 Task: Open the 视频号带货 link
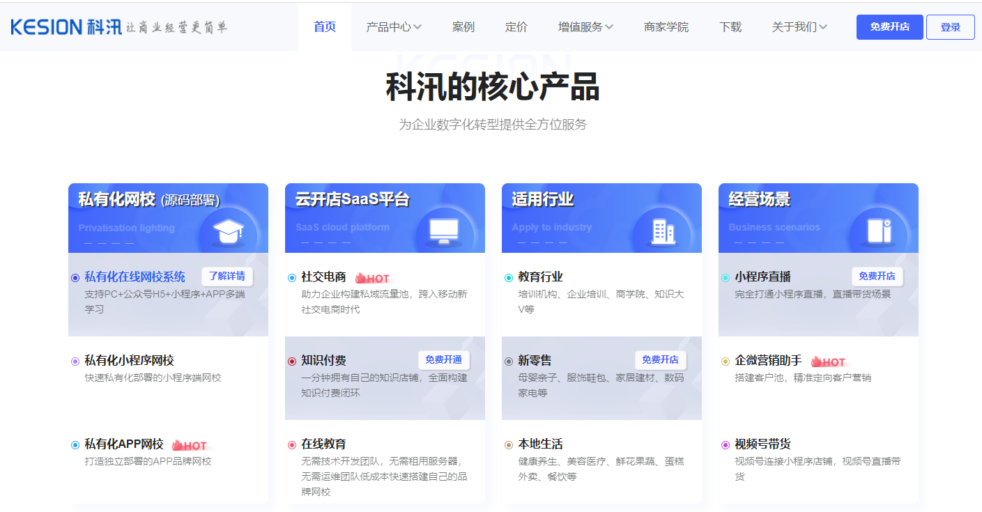click(762, 444)
